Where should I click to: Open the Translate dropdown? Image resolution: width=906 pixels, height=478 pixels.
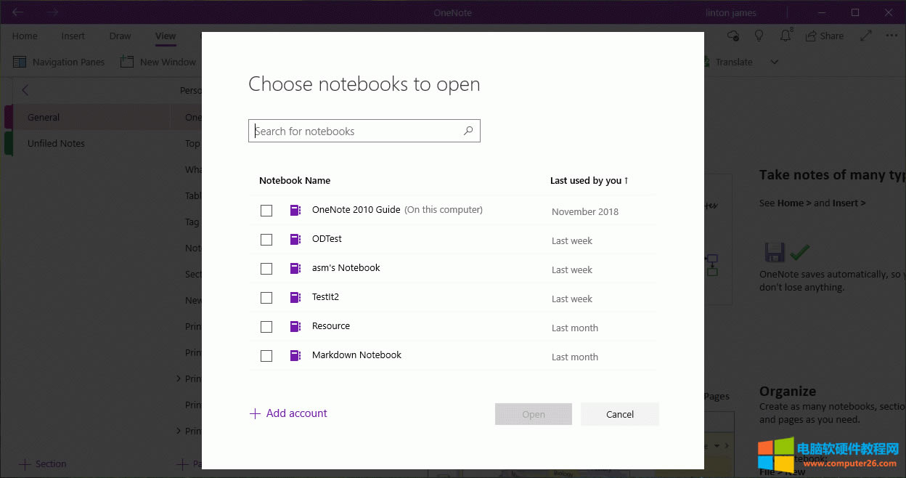[775, 62]
